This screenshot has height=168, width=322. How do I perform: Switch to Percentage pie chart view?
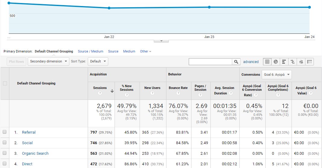coord(276,62)
